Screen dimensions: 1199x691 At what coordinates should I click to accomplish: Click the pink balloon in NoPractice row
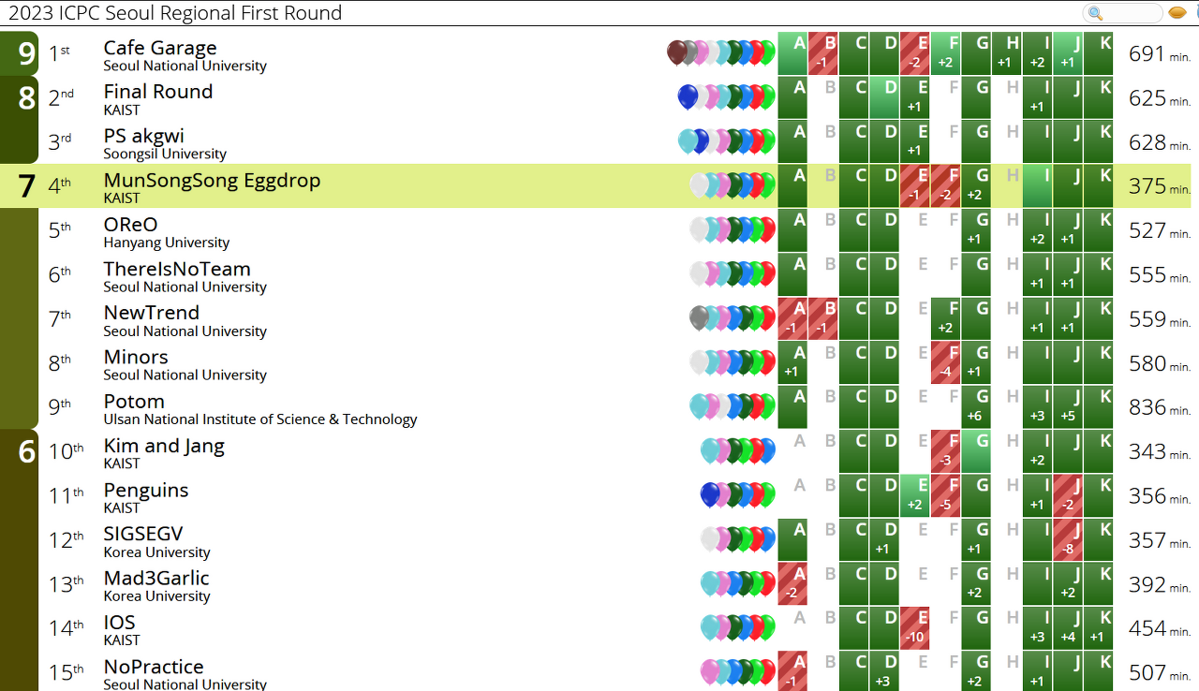click(710, 672)
